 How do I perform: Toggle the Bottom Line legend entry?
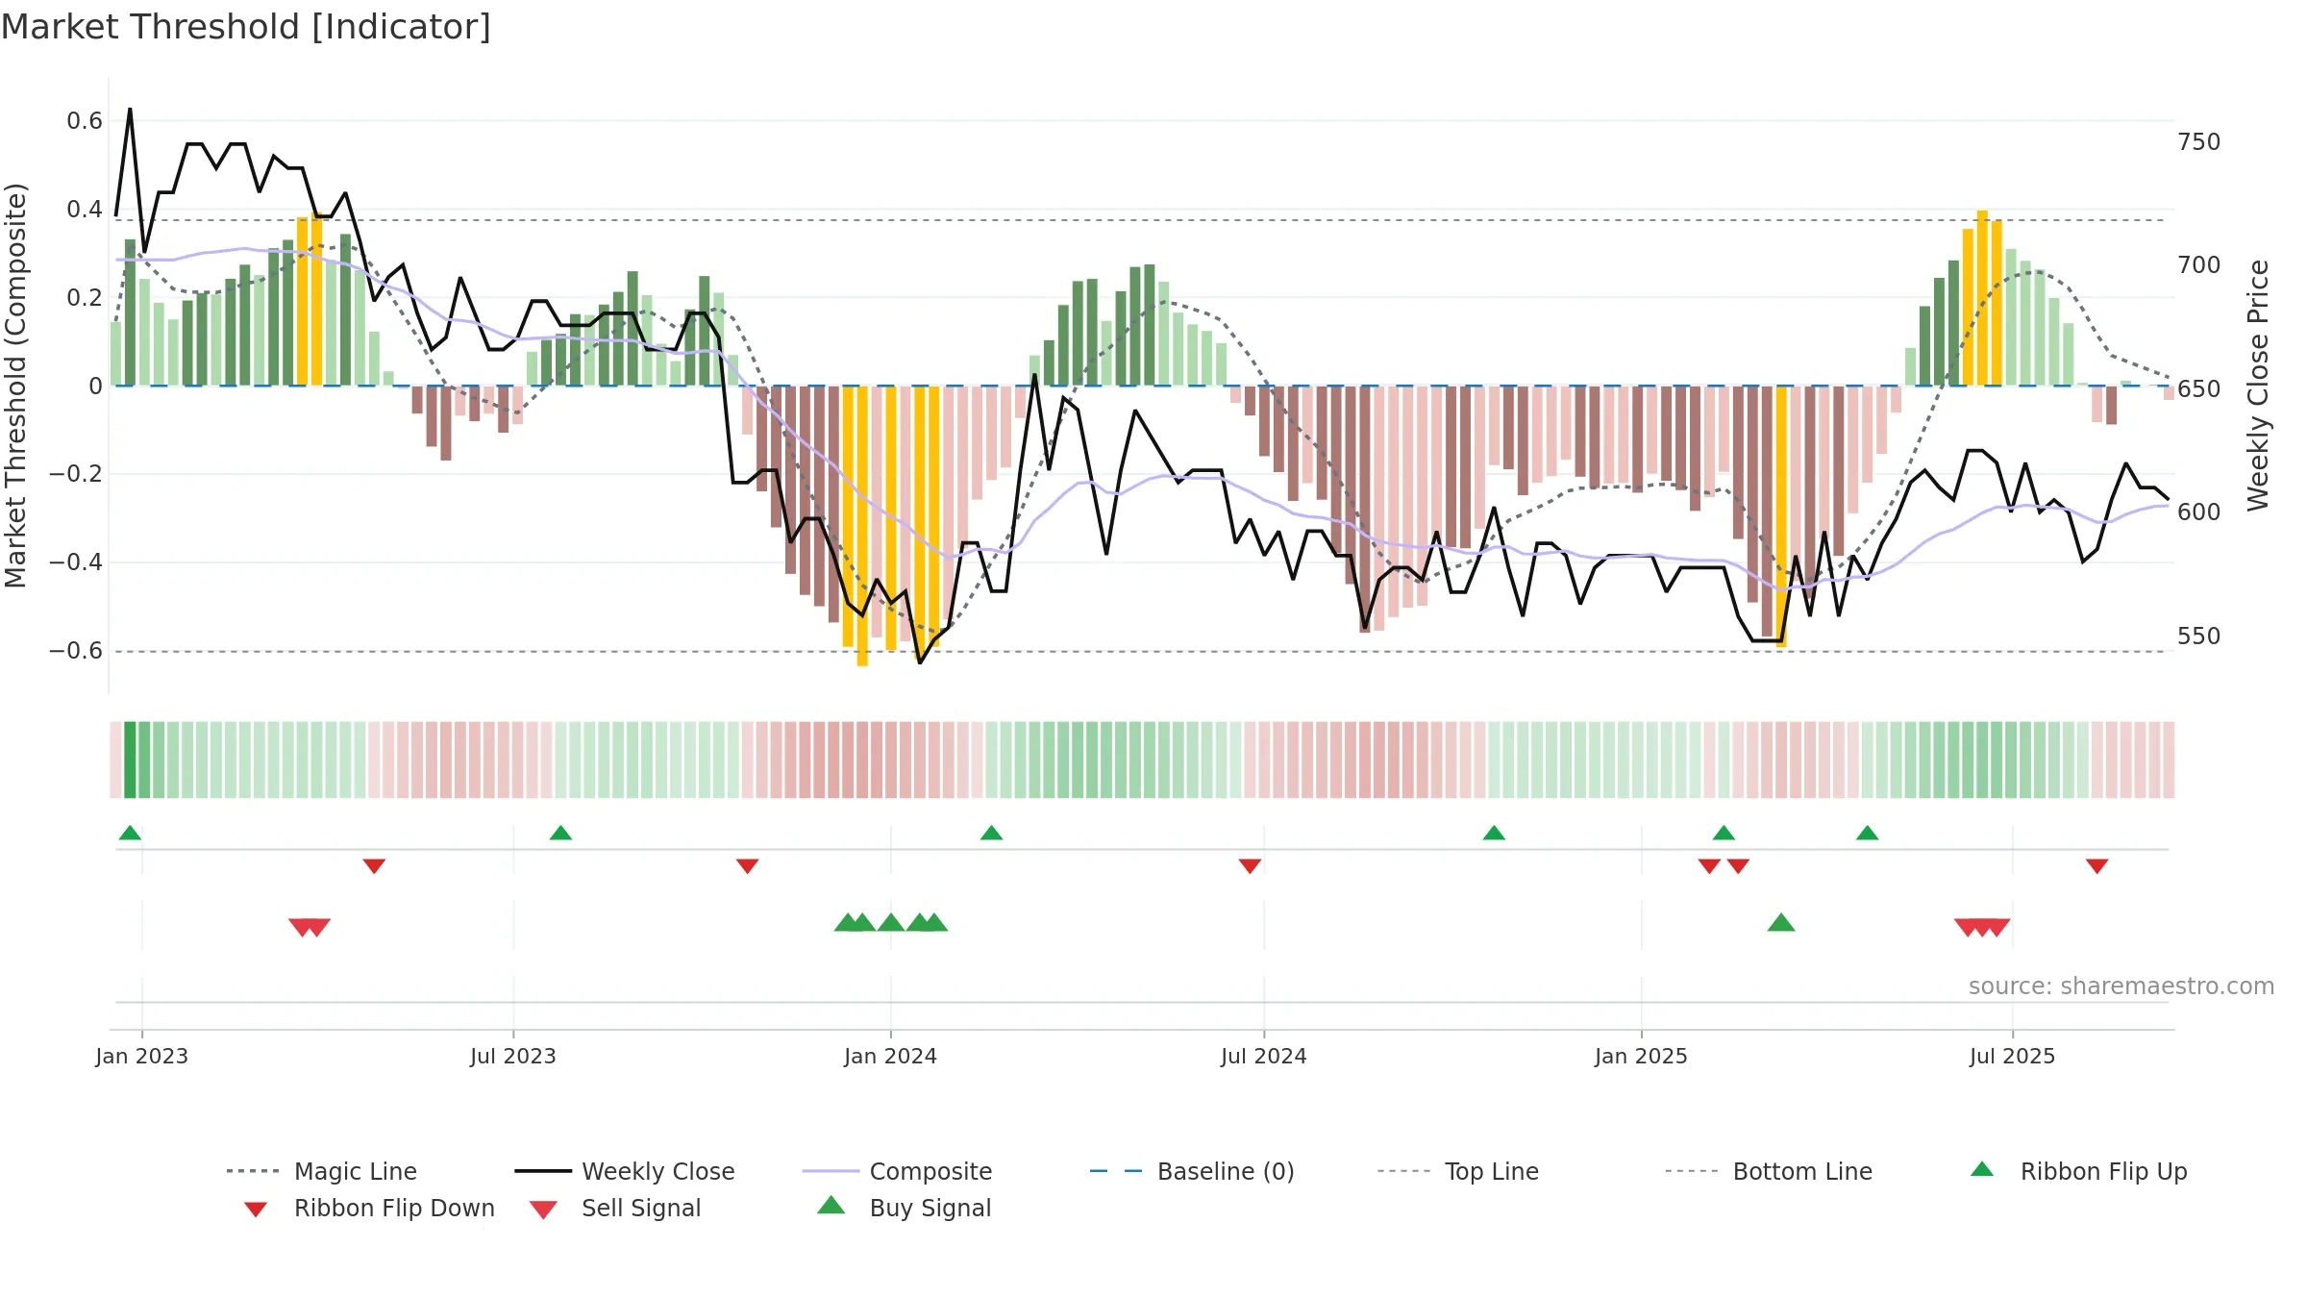tap(1769, 1171)
